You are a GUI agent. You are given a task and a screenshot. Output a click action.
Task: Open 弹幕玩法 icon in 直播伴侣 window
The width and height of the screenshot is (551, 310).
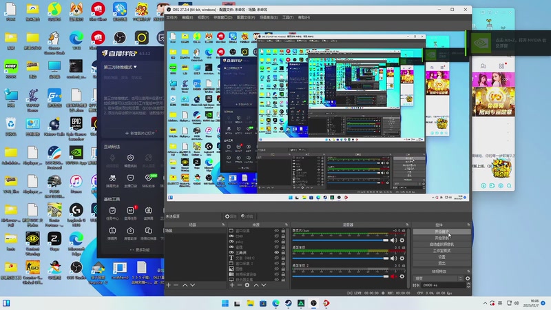(112, 180)
